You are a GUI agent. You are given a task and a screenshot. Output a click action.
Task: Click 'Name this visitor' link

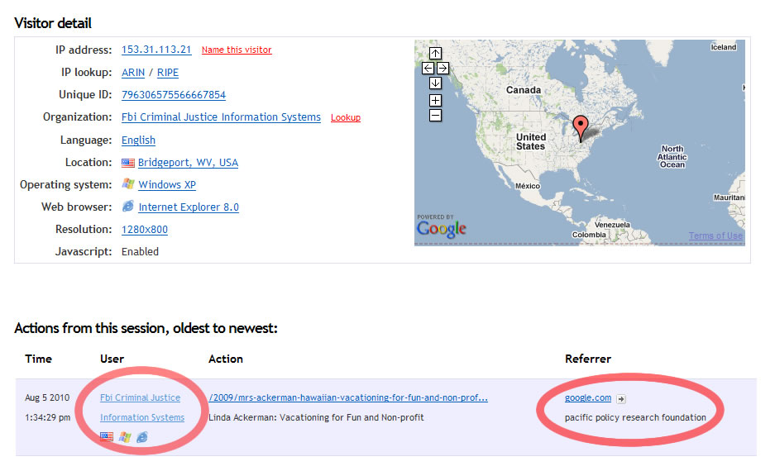[x=237, y=50]
